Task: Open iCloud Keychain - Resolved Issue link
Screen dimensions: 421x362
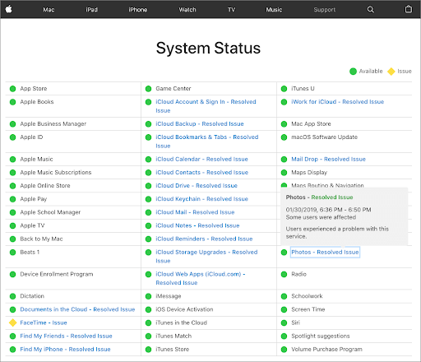Action: 201,199
